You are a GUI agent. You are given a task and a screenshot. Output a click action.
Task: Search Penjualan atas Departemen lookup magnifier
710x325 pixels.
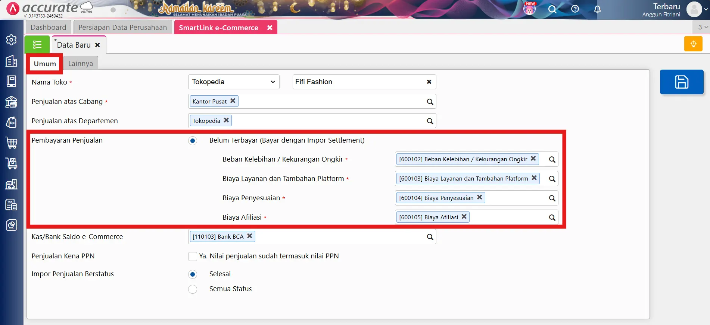[x=430, y=121]
